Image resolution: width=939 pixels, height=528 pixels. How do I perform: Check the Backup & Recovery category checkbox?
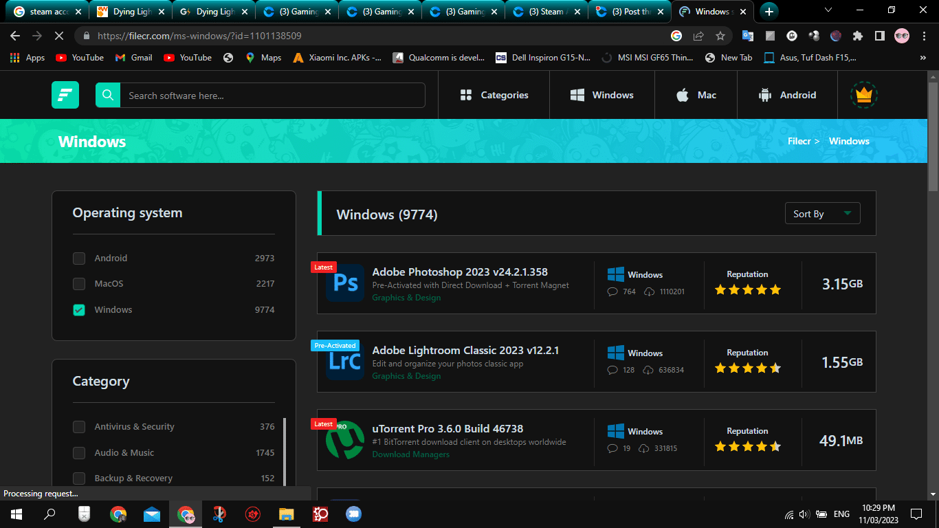[79, 478]
